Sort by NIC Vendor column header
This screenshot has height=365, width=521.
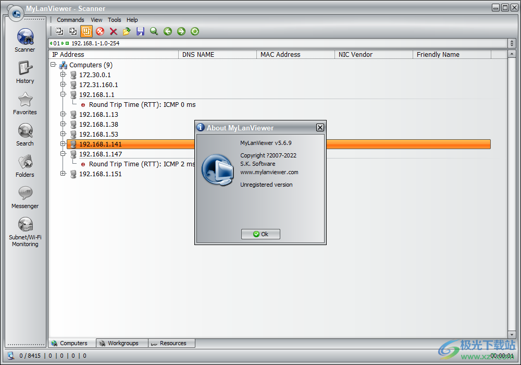(x=374, y=55)
